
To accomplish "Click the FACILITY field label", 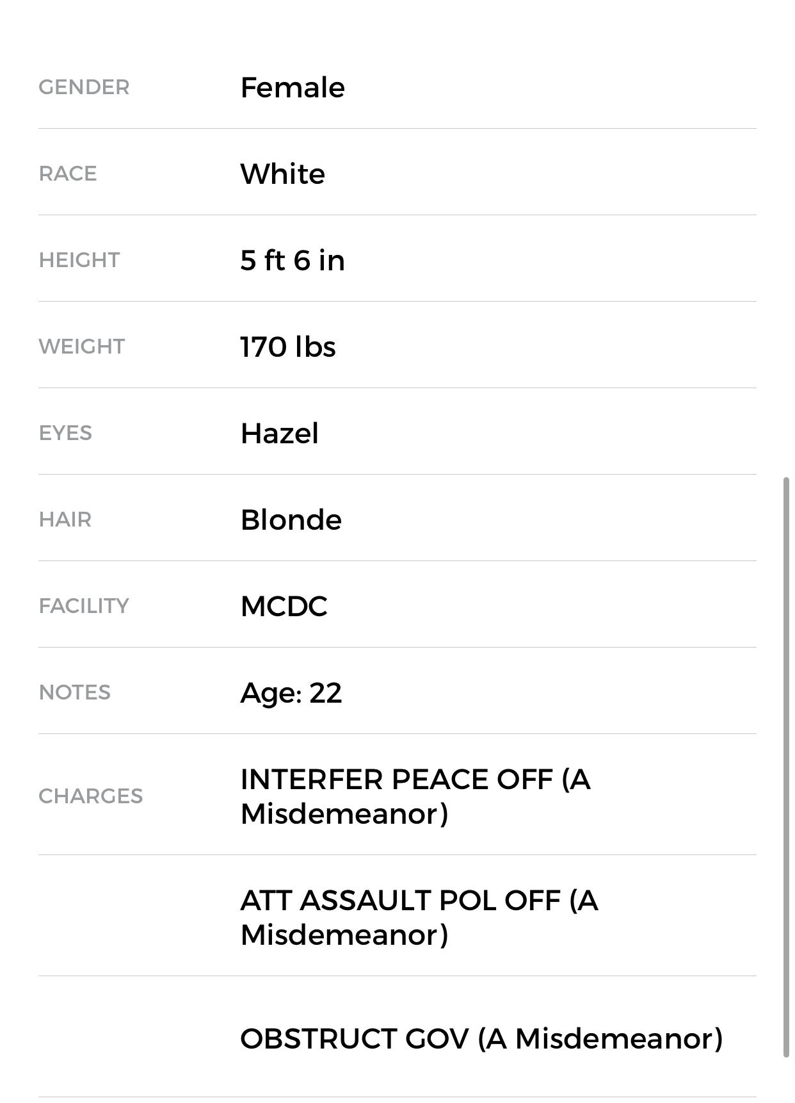I will (84, 606).
